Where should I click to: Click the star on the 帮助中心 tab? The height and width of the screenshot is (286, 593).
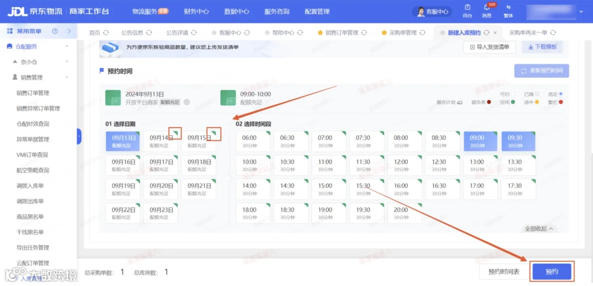[x=267, y=33]
